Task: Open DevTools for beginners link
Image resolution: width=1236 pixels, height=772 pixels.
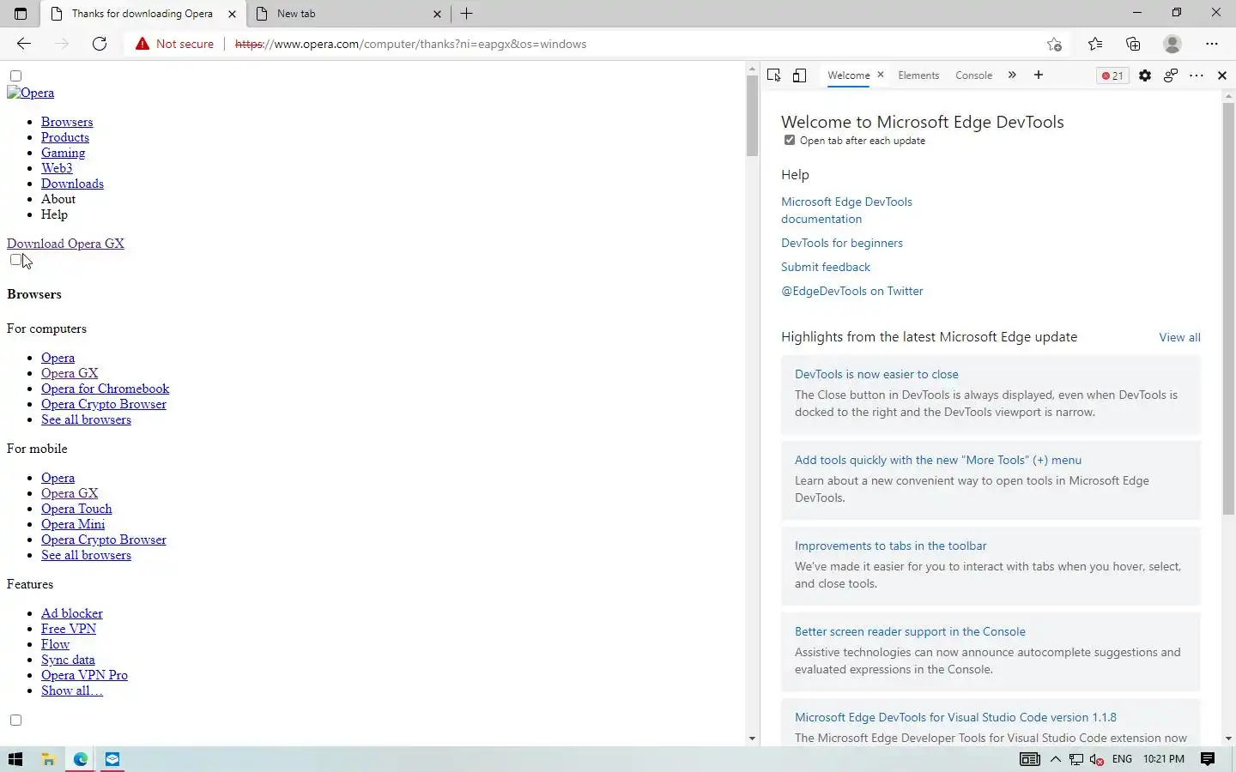Action: (842, 243)
